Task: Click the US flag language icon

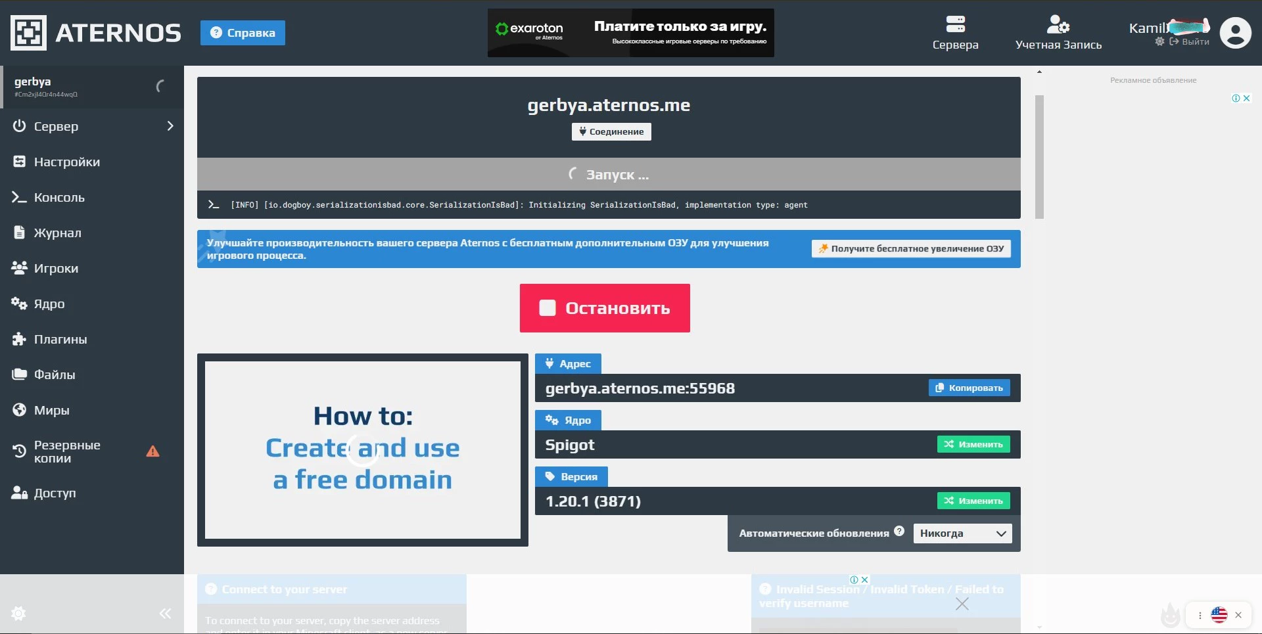Action: click(1219, 615)
